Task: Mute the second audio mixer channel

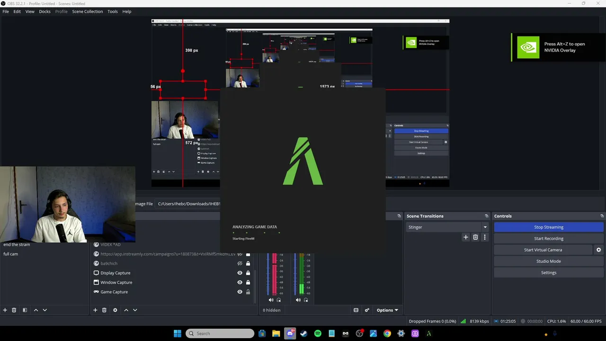Action: coord(298,300)
